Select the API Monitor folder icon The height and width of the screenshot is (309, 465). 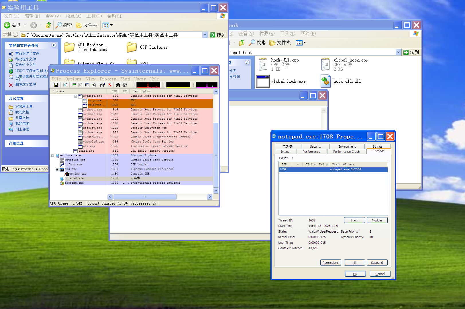69,47
